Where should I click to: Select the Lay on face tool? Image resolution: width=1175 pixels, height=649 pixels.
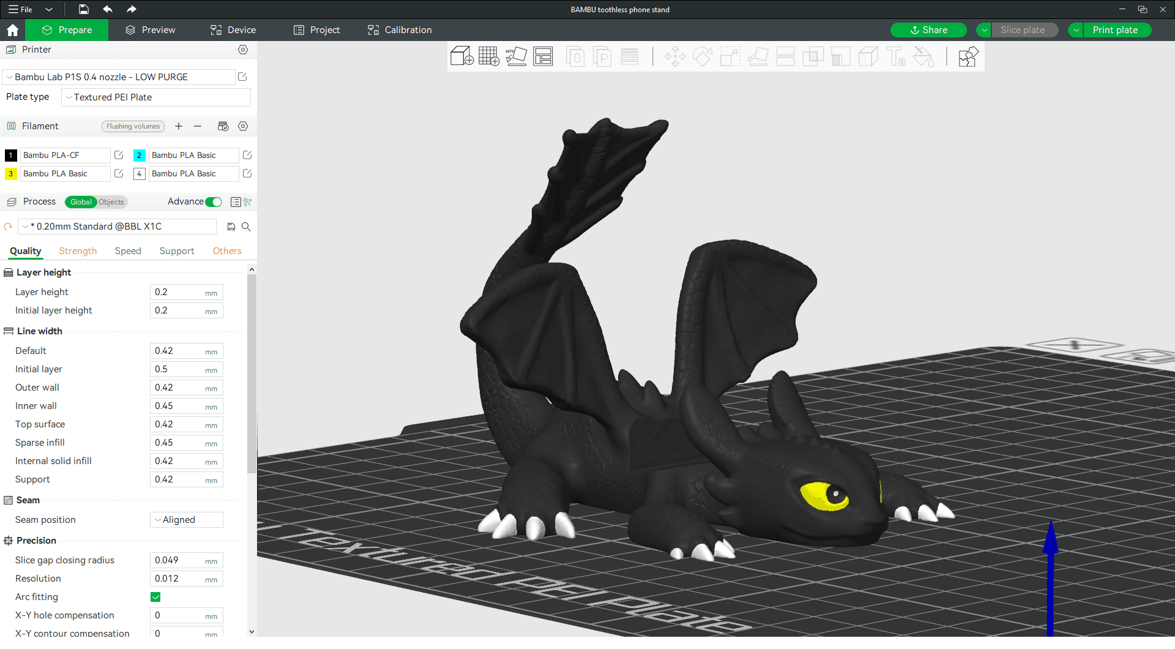(x=758, y=56)
